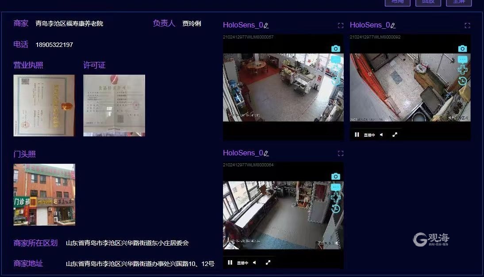
Task: Open PTZ direction control on top-right feed
Action: coord(462,70)
